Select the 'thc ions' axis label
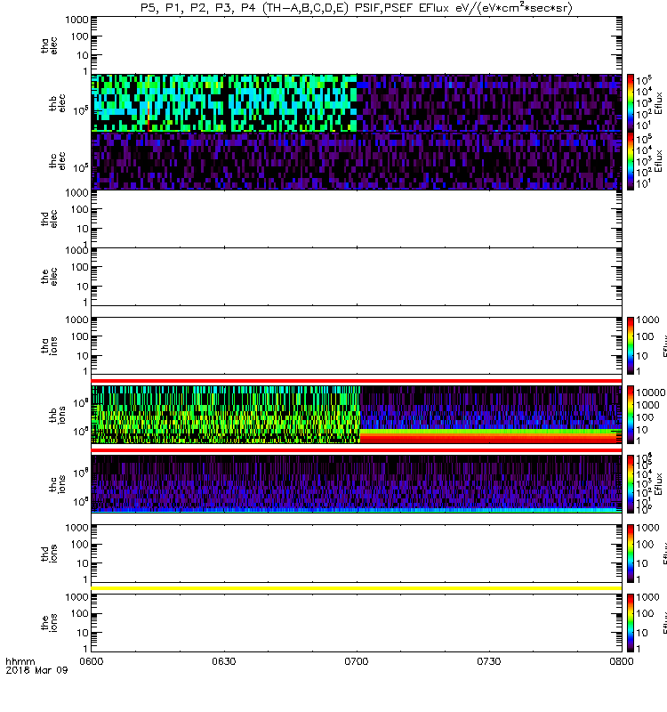667x712 pixels. click(57, 484)
